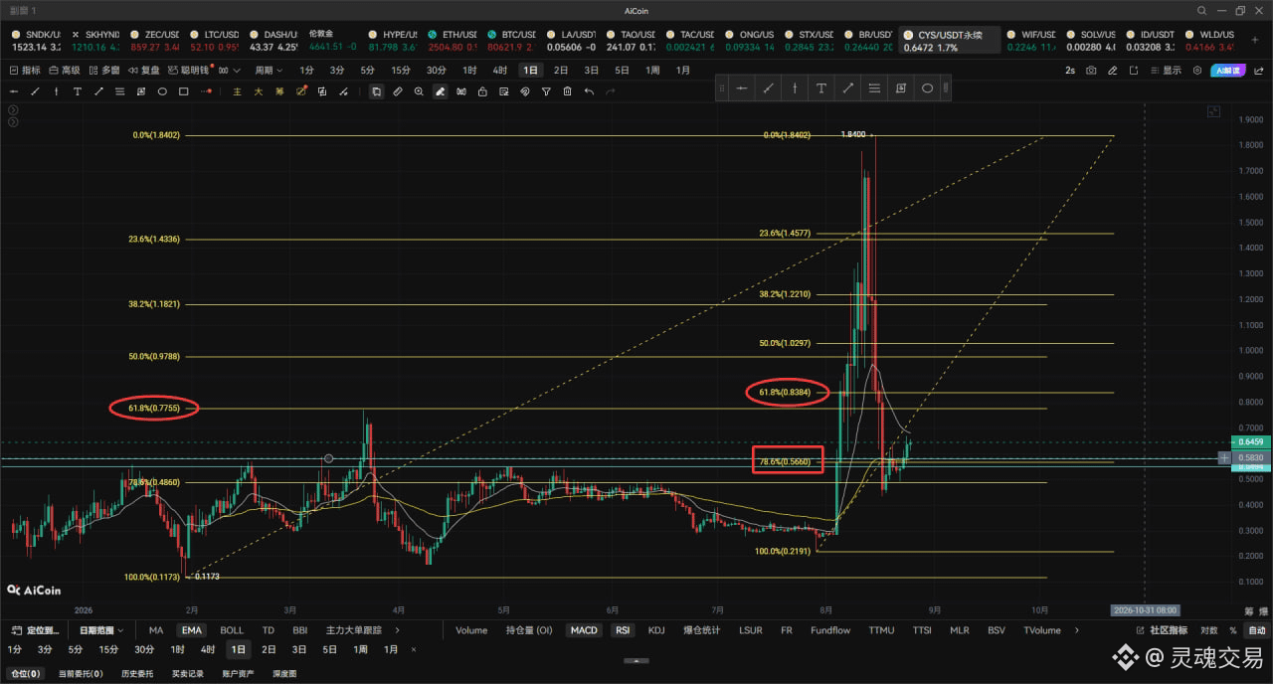This screenshot has width=1273, height=684.
Task: Switch to the BTC/USD symbol tab
Action: click(x=511, y=40)
